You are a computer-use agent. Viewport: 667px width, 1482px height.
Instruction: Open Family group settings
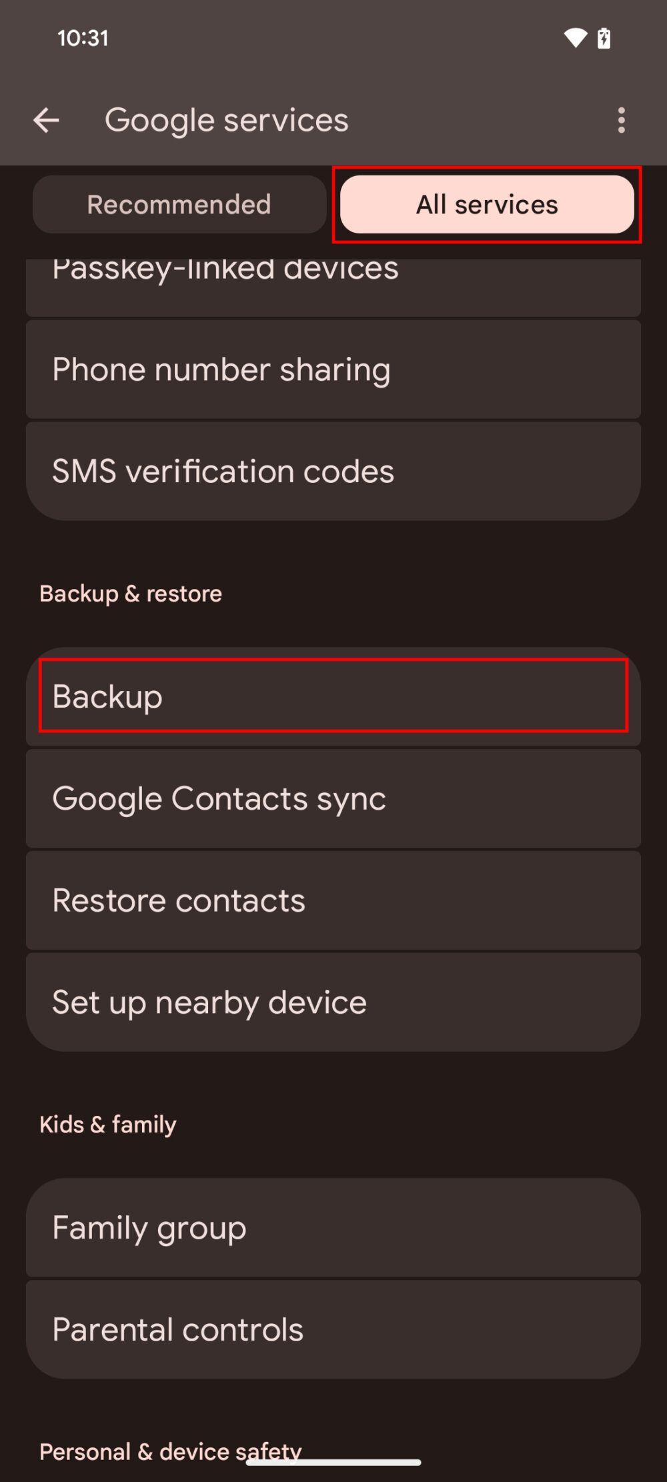click(333, 1227)
